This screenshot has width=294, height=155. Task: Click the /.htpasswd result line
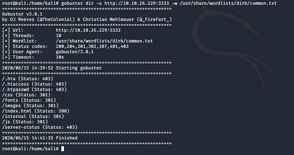tap(34, 89)
